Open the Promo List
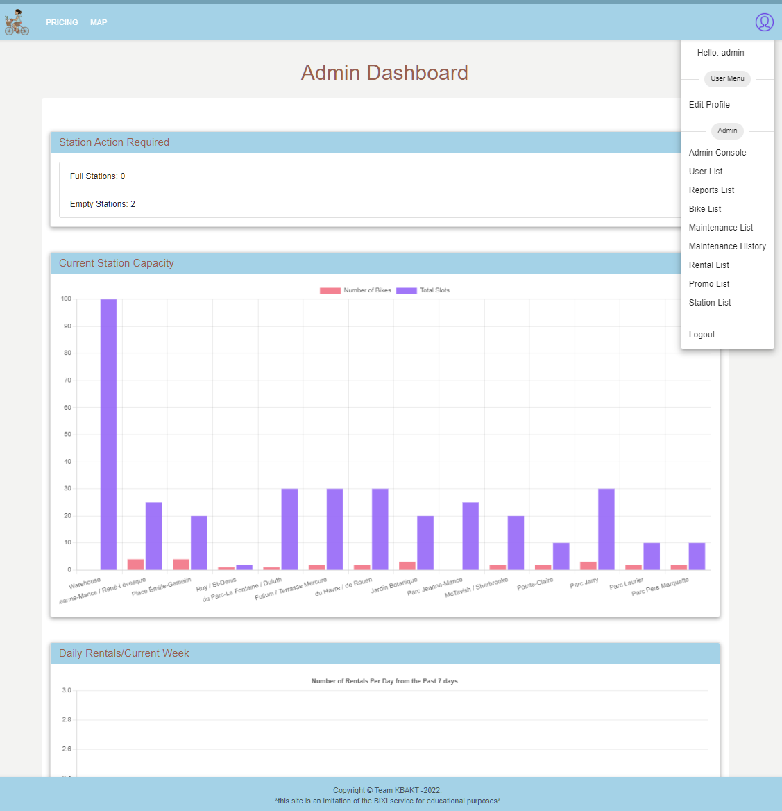Image resolution: width=782 pixels, height=811 pixels. tap(709, 284)
